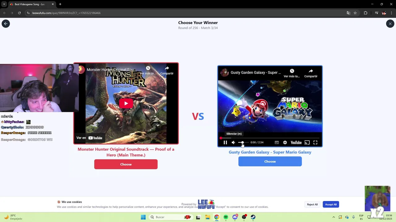This screenshot has height=222, width=396.
Task: Open settings gear on Mario Galaxy video
Action: pyautogui.click(x=285, y=142)
